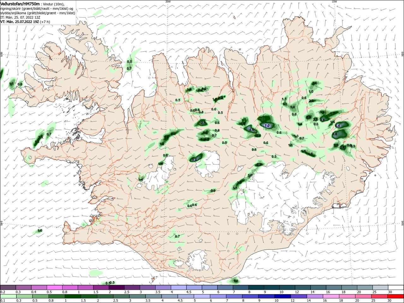
Task: Click the title text 'Veðurstofan/HM750m'
Action: [20, 4]
